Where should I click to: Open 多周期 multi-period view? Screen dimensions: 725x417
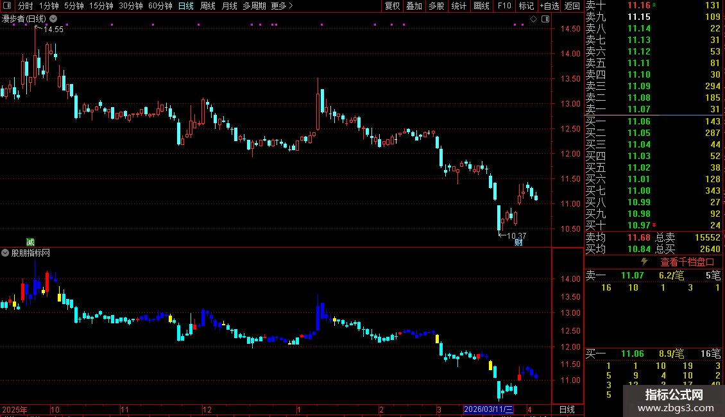tap(254, 6)
